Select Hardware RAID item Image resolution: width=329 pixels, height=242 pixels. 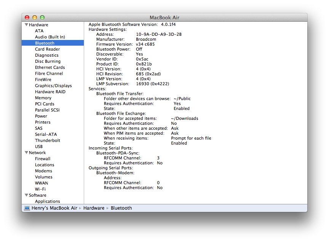pos(50,92)
